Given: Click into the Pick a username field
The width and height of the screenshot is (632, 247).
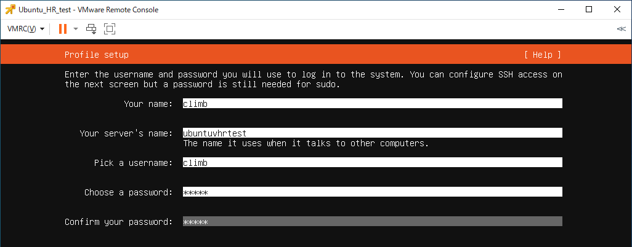Looking at the screenshot, I should click(x=373, y=163).
